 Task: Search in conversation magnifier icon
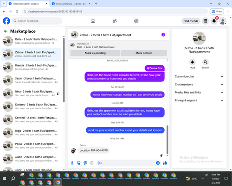[206, 62]
